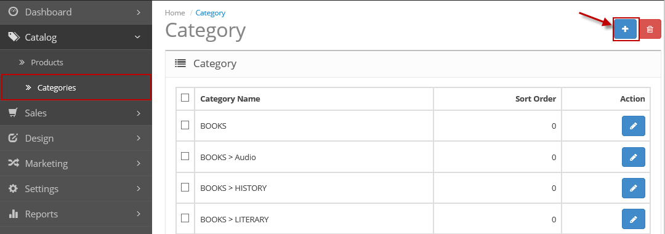This screenshot has height=234, width=665.
Task: Click the red trash delete button
Action: 650,30
